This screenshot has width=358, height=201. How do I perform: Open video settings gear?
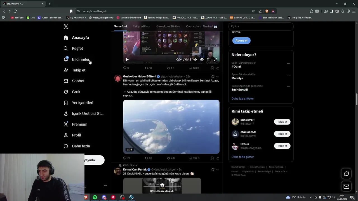click(202, 59)
